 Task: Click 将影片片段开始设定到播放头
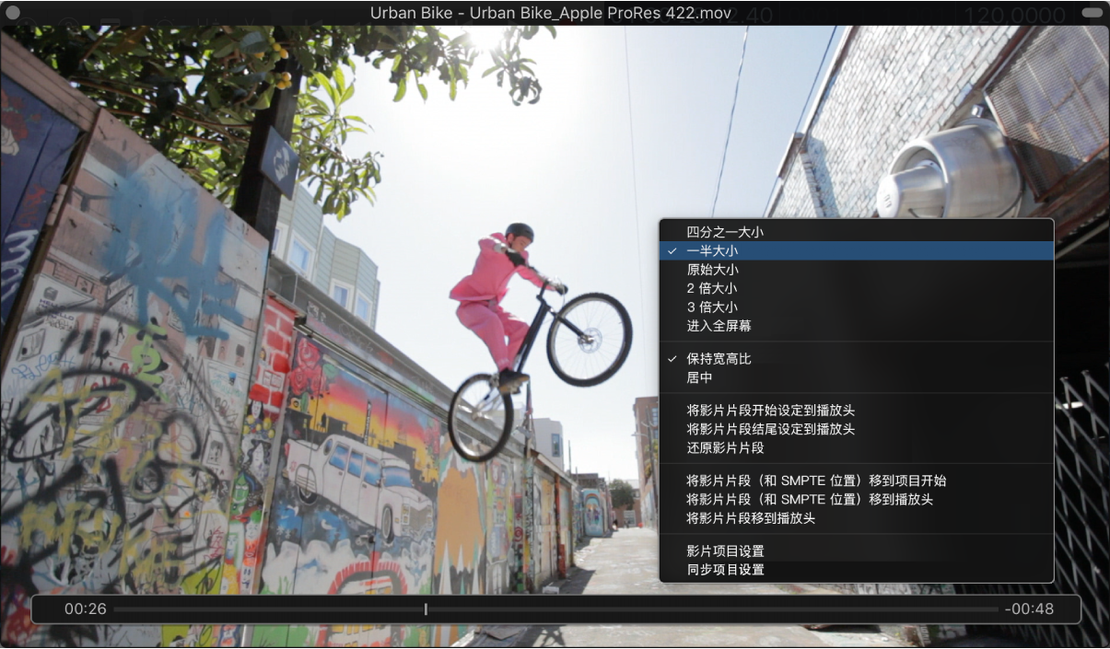[x=857, y=410]
